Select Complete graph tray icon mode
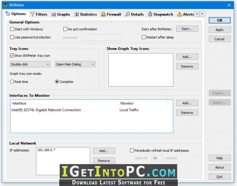The image size is (237, 186). 57,82
